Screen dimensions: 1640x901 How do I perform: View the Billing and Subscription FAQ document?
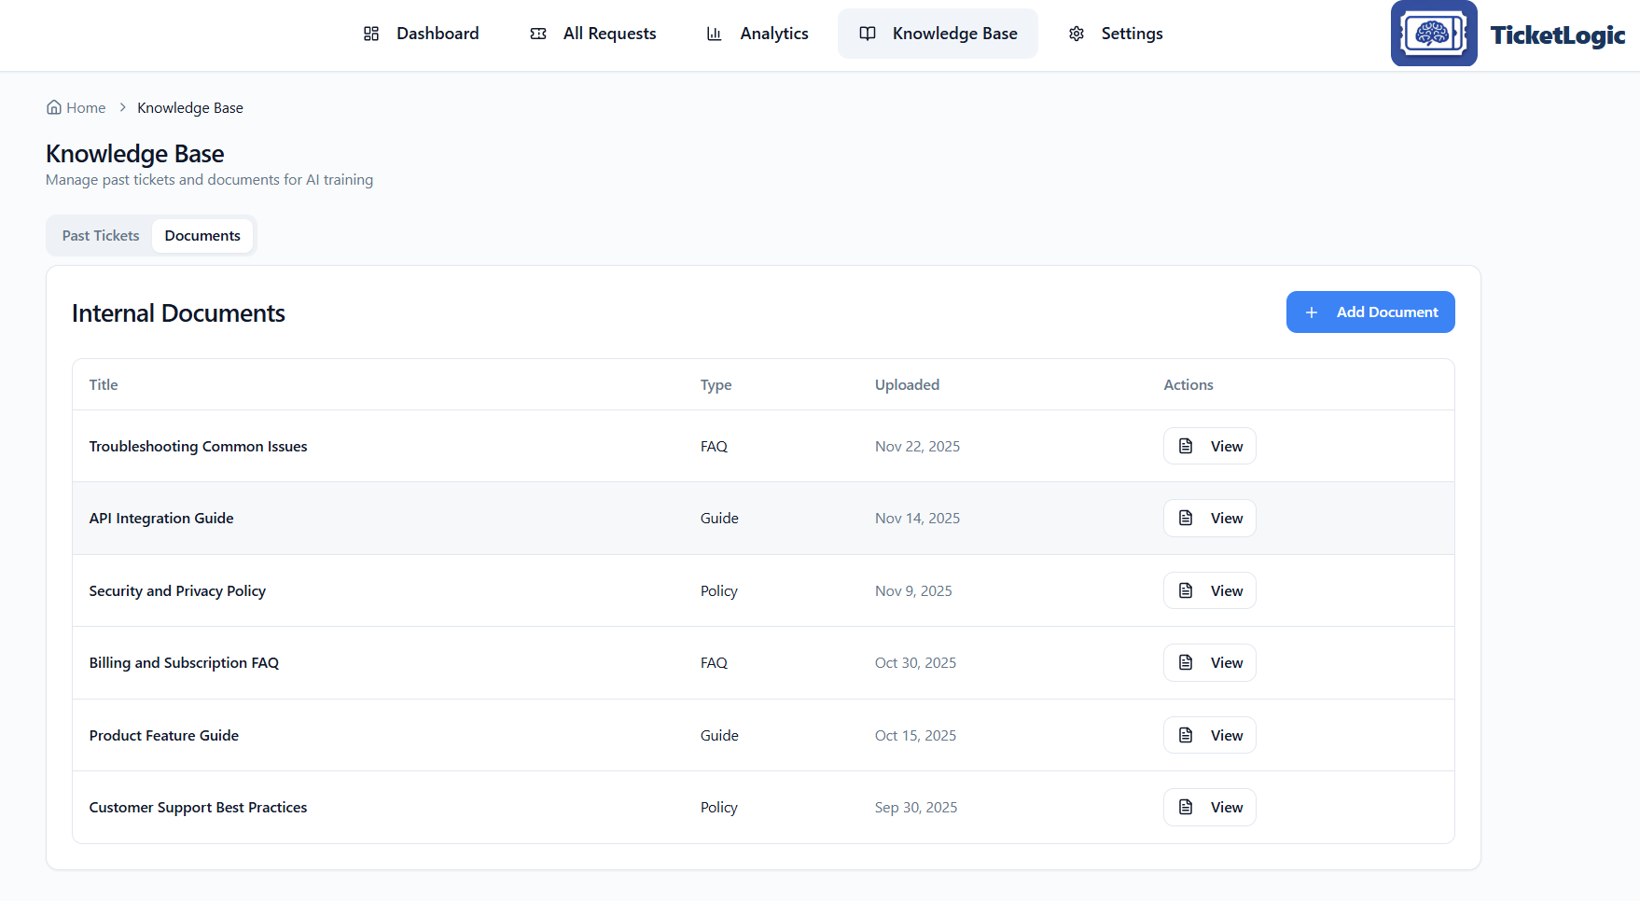[1209, 662]
